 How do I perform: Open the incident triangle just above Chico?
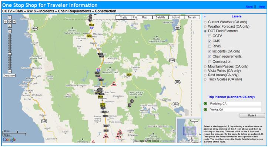pyautogui.click(x=120, y=132)
